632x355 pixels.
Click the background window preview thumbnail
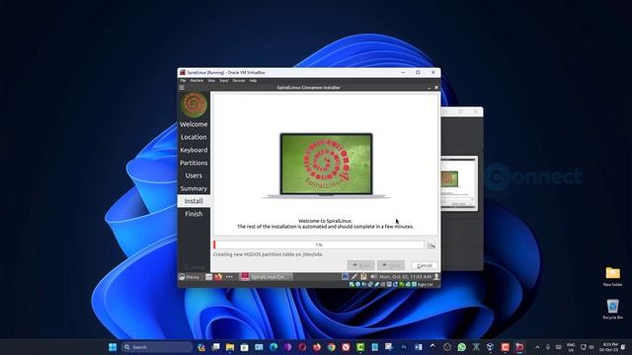click(459, 182)
